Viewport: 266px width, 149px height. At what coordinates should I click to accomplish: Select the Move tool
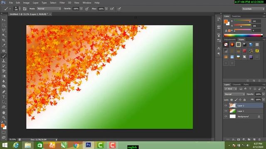click(x=4, y=20)
